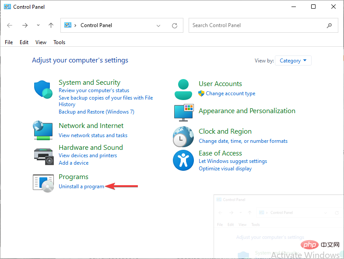Screen dimensions: 344x259
Task: Open the View by Category dropdown
Action: point(293,61)
